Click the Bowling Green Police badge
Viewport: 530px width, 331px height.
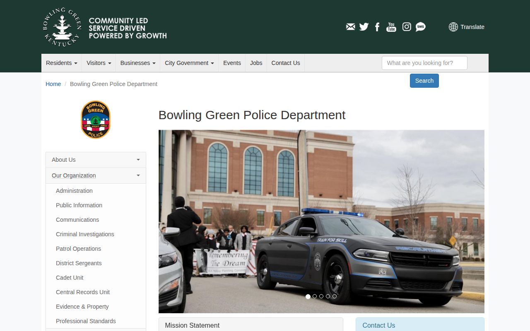[x=96, y=120]
